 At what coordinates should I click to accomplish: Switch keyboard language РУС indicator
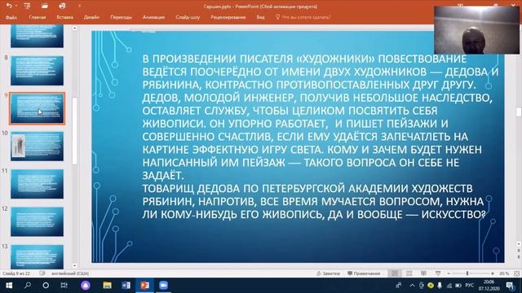point(470,286)
